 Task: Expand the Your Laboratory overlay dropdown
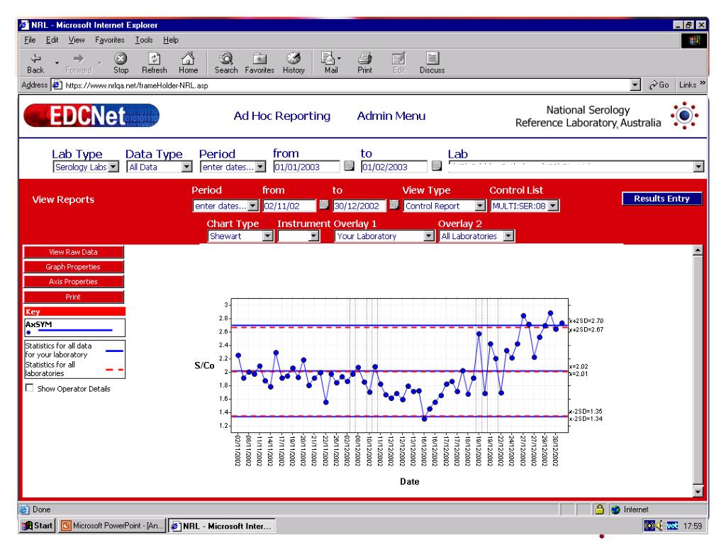429,236
